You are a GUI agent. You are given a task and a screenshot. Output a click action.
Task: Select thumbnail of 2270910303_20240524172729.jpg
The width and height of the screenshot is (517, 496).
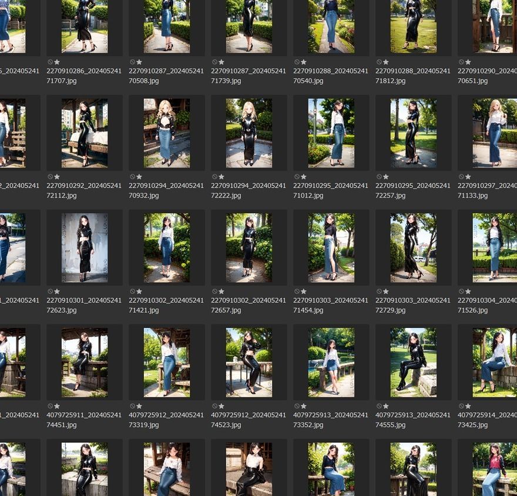click(414, 248)
